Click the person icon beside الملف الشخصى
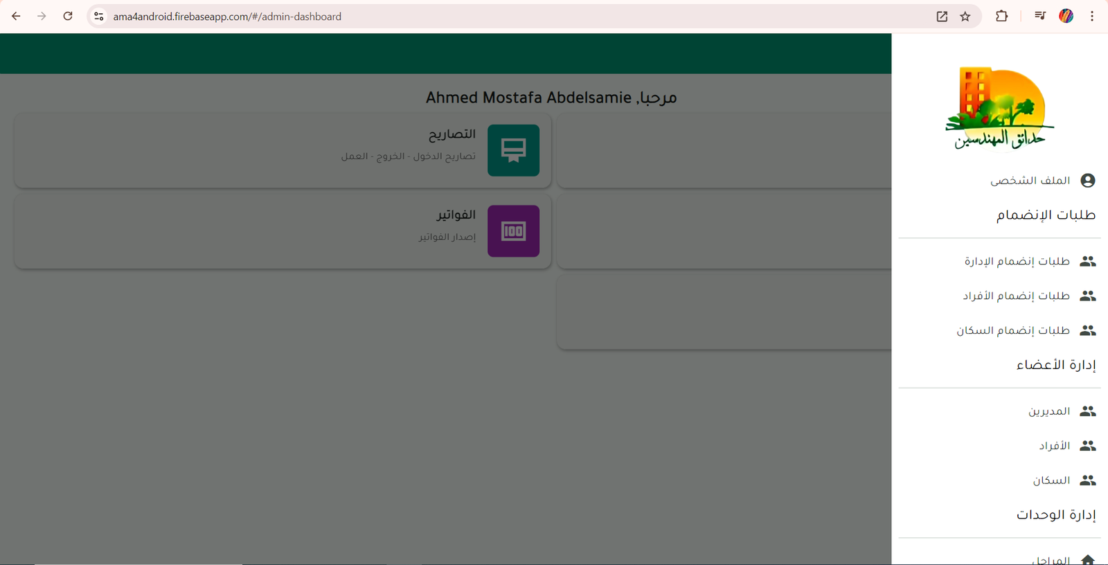The width and height of the screenshot is (1108, 565). point(1088,181)
